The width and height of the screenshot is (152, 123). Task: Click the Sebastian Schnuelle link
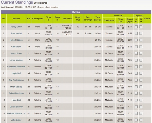pyautogui.click(x=16, y=67)
